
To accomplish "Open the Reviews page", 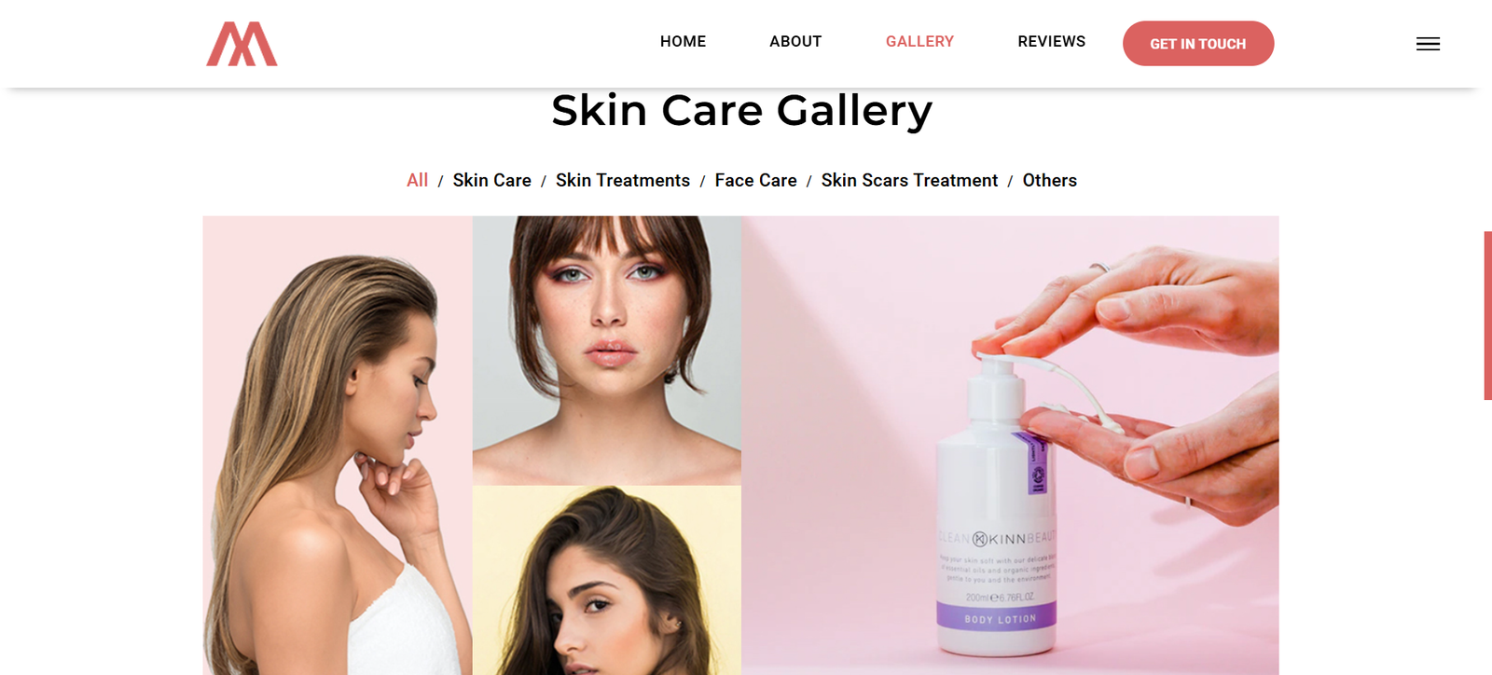I will (x=1051, y=41).
